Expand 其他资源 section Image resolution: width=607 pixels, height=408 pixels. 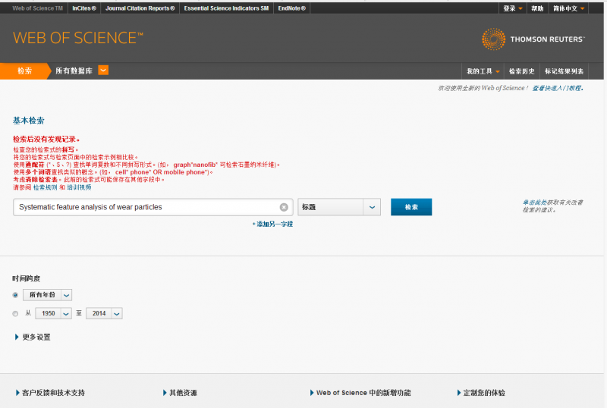pos(180,393)
